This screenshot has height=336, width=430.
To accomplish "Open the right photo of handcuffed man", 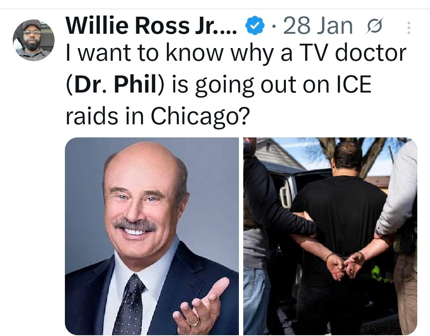I will click(x=330, y=236).
